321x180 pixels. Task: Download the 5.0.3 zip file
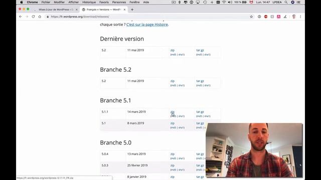tap(173, 165)
